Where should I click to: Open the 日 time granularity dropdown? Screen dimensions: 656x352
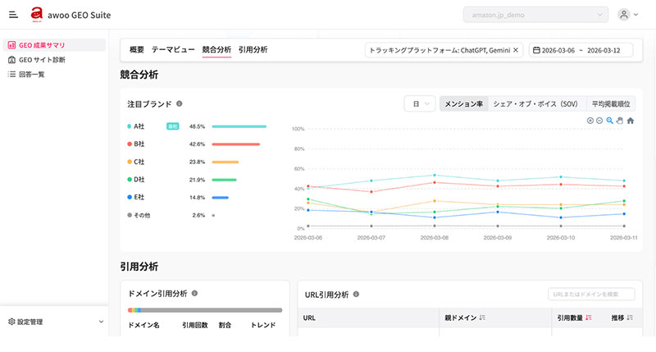tap(419, 104)
